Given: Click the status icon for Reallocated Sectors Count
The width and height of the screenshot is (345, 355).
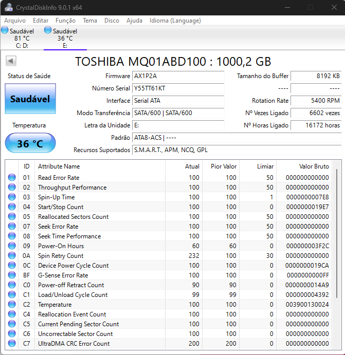Looking at the screenshot, I should [x=12, y=216].
